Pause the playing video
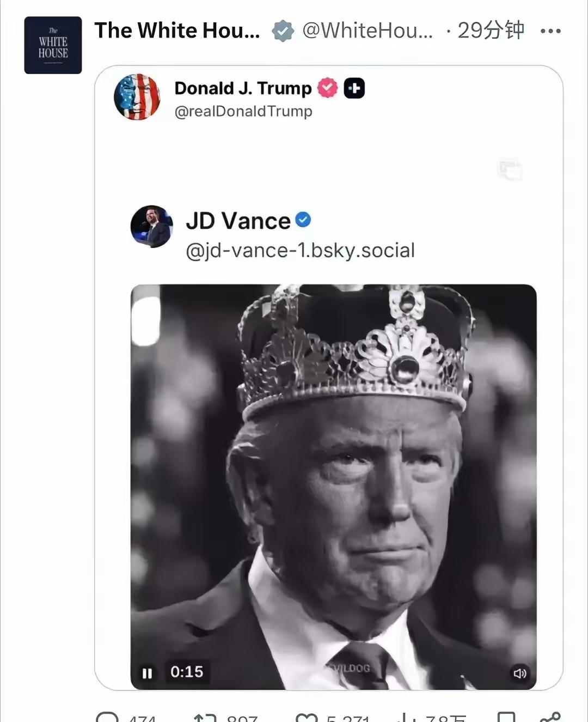588x722 pixels. (147, 673)
